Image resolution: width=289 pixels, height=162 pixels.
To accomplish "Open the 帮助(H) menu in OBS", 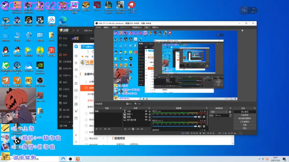I will 155,27.
